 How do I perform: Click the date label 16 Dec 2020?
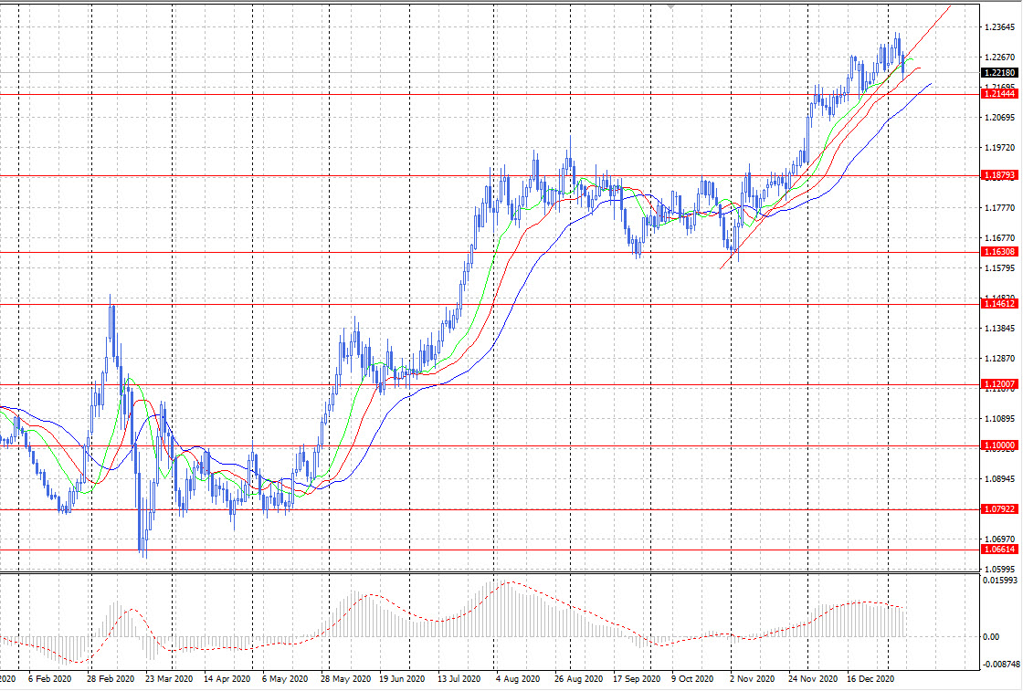[871, 678]
